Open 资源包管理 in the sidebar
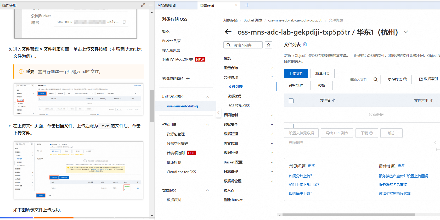Screen dimensions: 440x220 click(x=176, y=134)
